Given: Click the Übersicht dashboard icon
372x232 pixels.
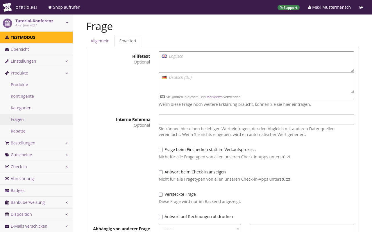Looking at the screenshot, I should [7, 49].
